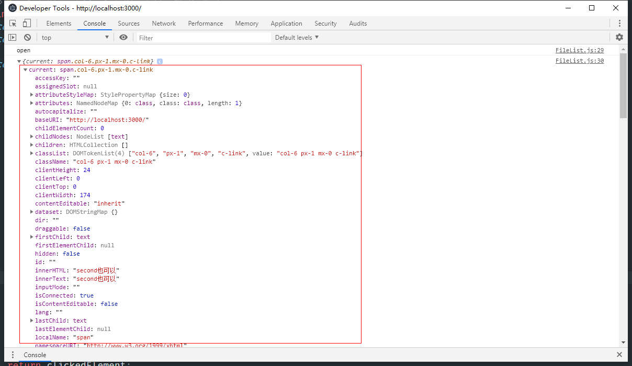Select the clientHeight value 24
The height and width of the screenshot is (366, 632).
(x=87, y=170)
